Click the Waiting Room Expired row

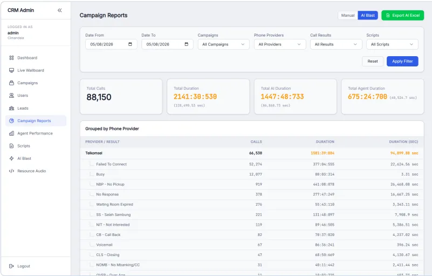click(252, 205)
